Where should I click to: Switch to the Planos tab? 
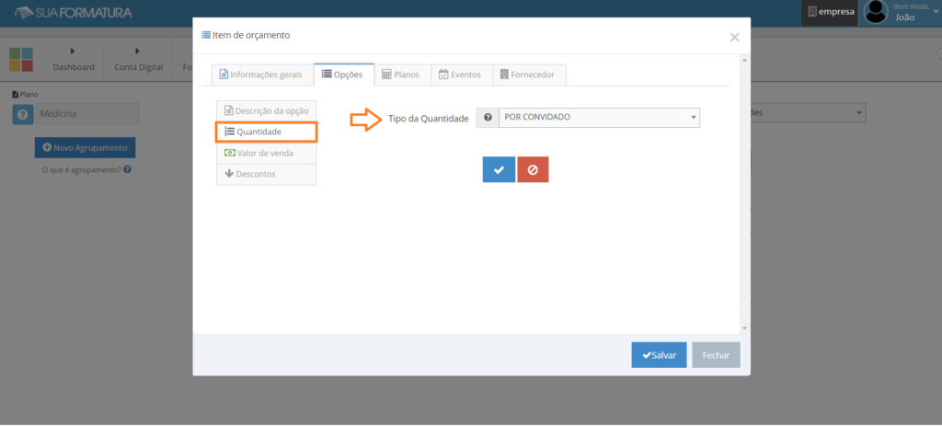(400, 75)
